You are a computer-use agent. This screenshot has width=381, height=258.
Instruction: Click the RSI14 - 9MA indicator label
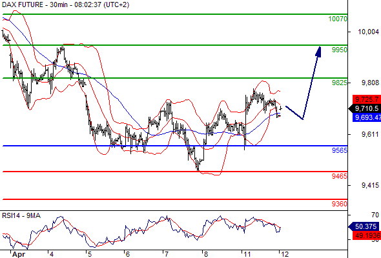21,215
